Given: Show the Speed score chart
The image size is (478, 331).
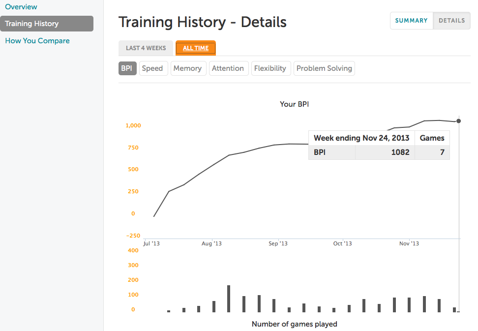Looking at the screenshot, I should (x=153, y=68).
